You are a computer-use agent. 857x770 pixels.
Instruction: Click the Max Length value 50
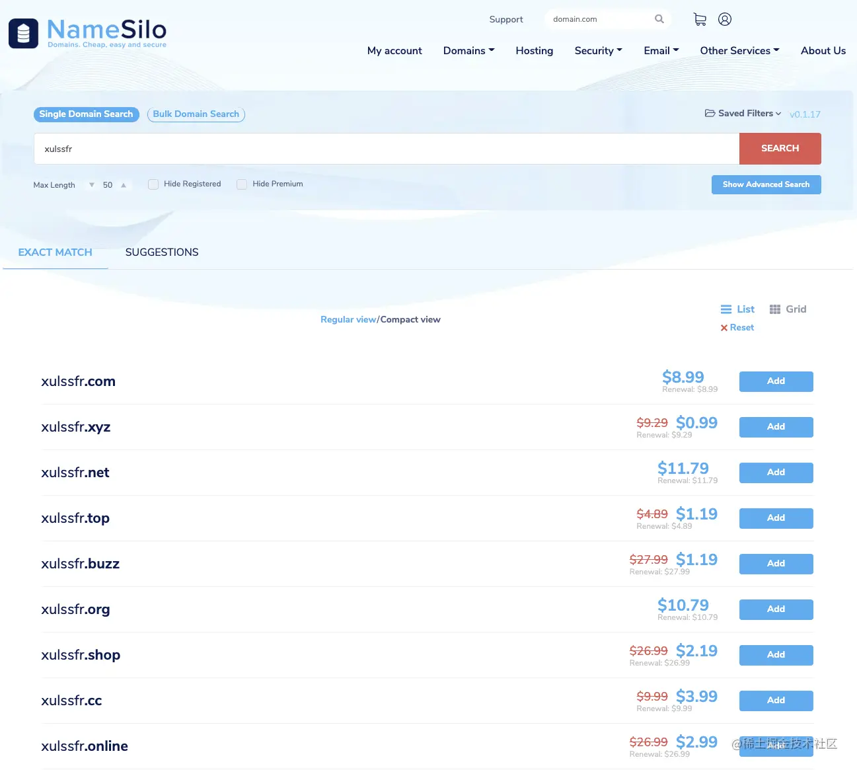point(108,185)
